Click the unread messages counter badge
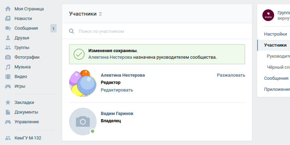The height and width of the screenshot is (145, 290). 54,28
